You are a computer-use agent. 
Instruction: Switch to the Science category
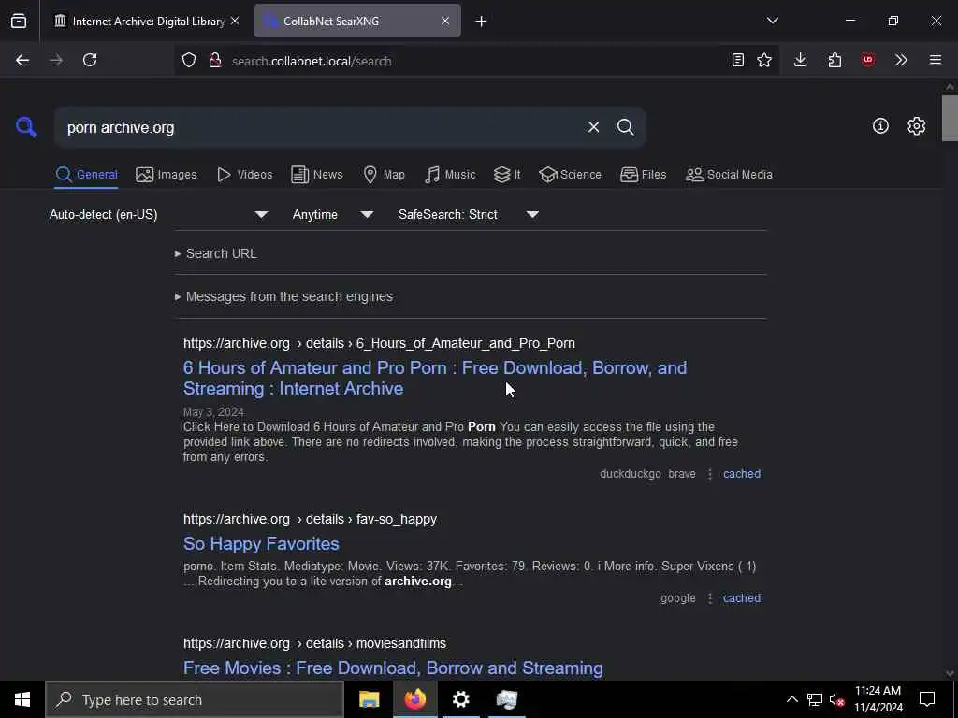(570, 175)
